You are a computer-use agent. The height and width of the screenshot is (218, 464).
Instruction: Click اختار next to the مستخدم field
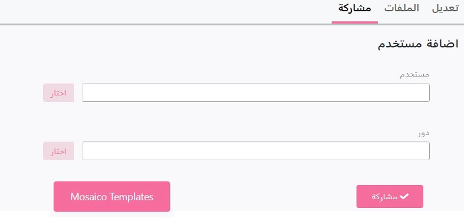[58, 93]
